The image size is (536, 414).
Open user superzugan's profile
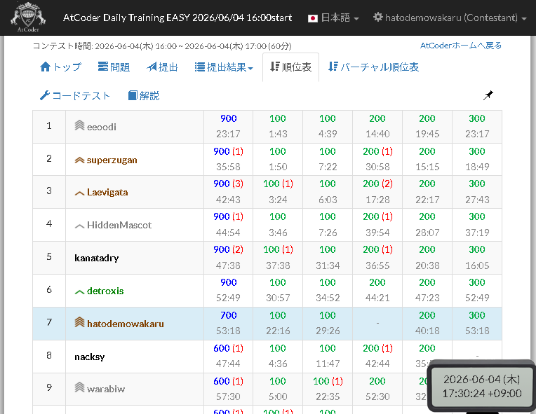(112, 160)
